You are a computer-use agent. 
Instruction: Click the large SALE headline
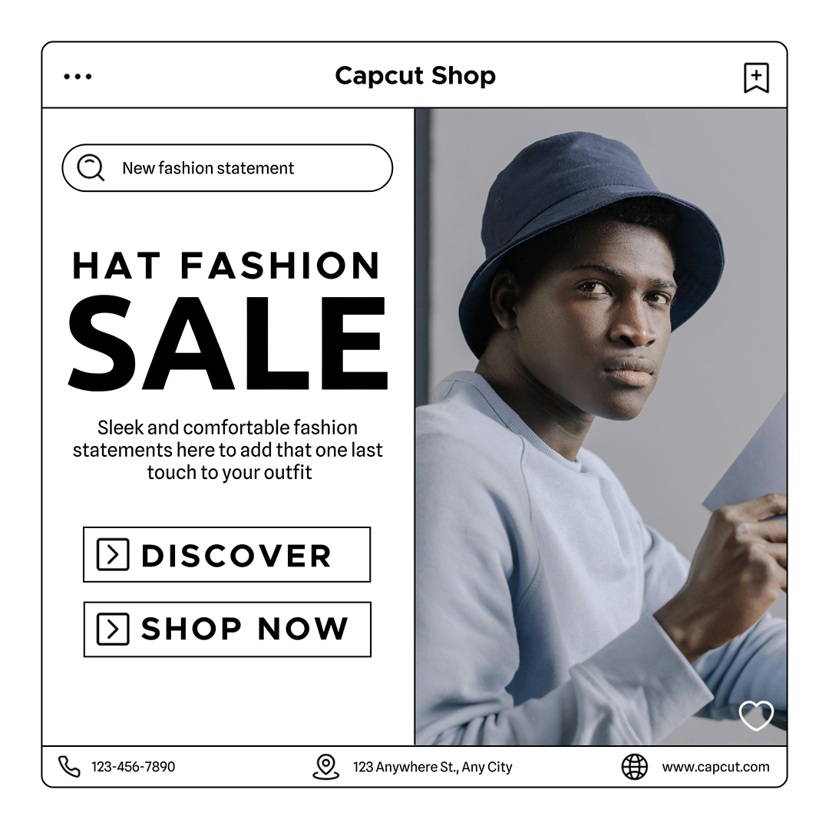point(228,342)
